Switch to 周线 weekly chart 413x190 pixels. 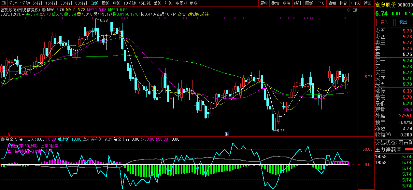click(106, 3)
